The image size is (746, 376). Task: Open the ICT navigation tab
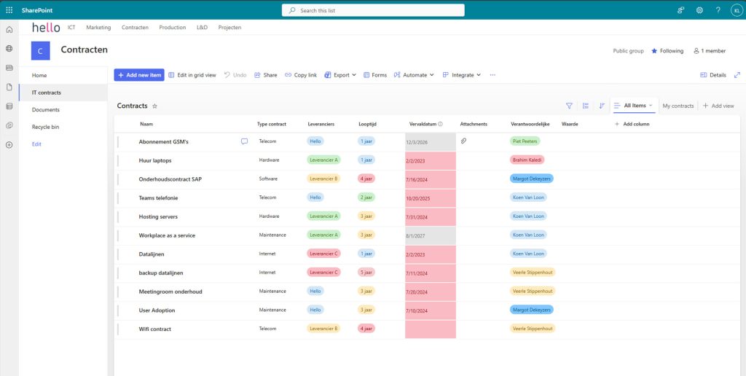(x=71, y=27)
